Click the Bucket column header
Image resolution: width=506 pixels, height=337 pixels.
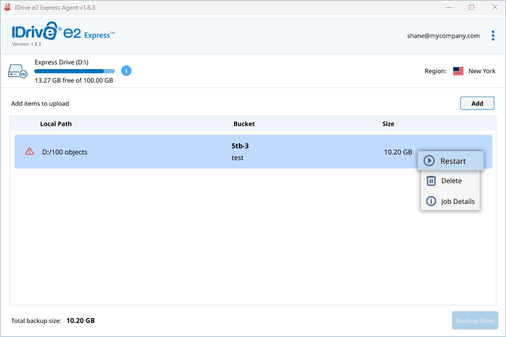244,124
